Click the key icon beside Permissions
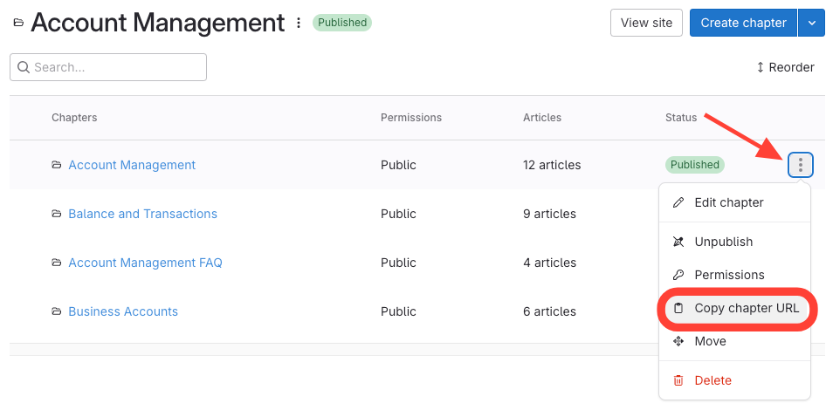 [x=678, y=275]
